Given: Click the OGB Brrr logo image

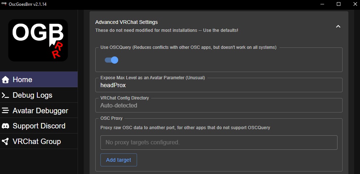Looking at the screenshot, I should [x=38, y=40].
